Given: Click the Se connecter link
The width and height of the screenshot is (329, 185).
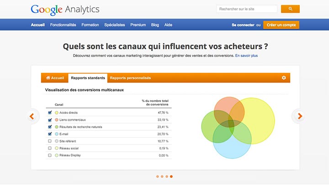Looking at the screenshot, I should point(243,25).
